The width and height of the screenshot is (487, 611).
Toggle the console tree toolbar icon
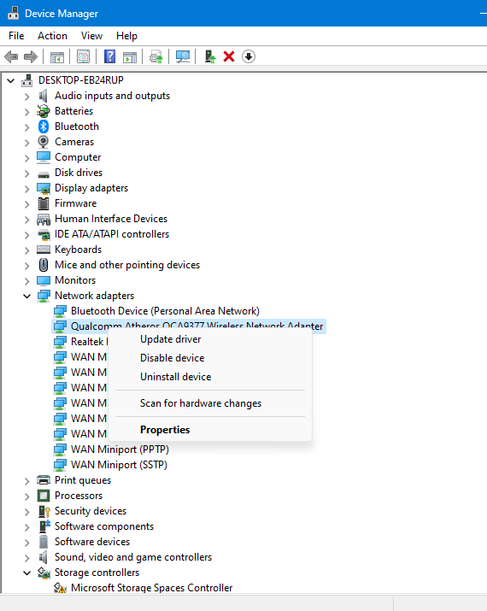(57, 57)
